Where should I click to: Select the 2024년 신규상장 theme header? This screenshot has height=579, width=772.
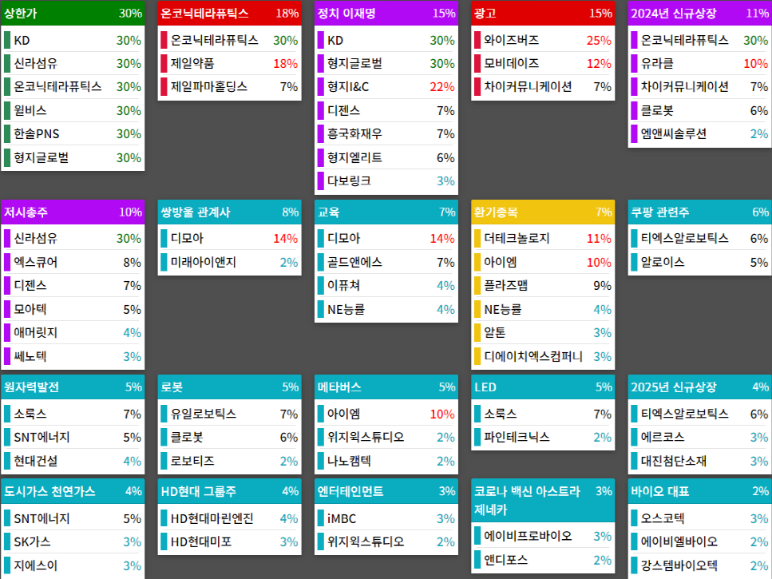(x=699, y=14)
